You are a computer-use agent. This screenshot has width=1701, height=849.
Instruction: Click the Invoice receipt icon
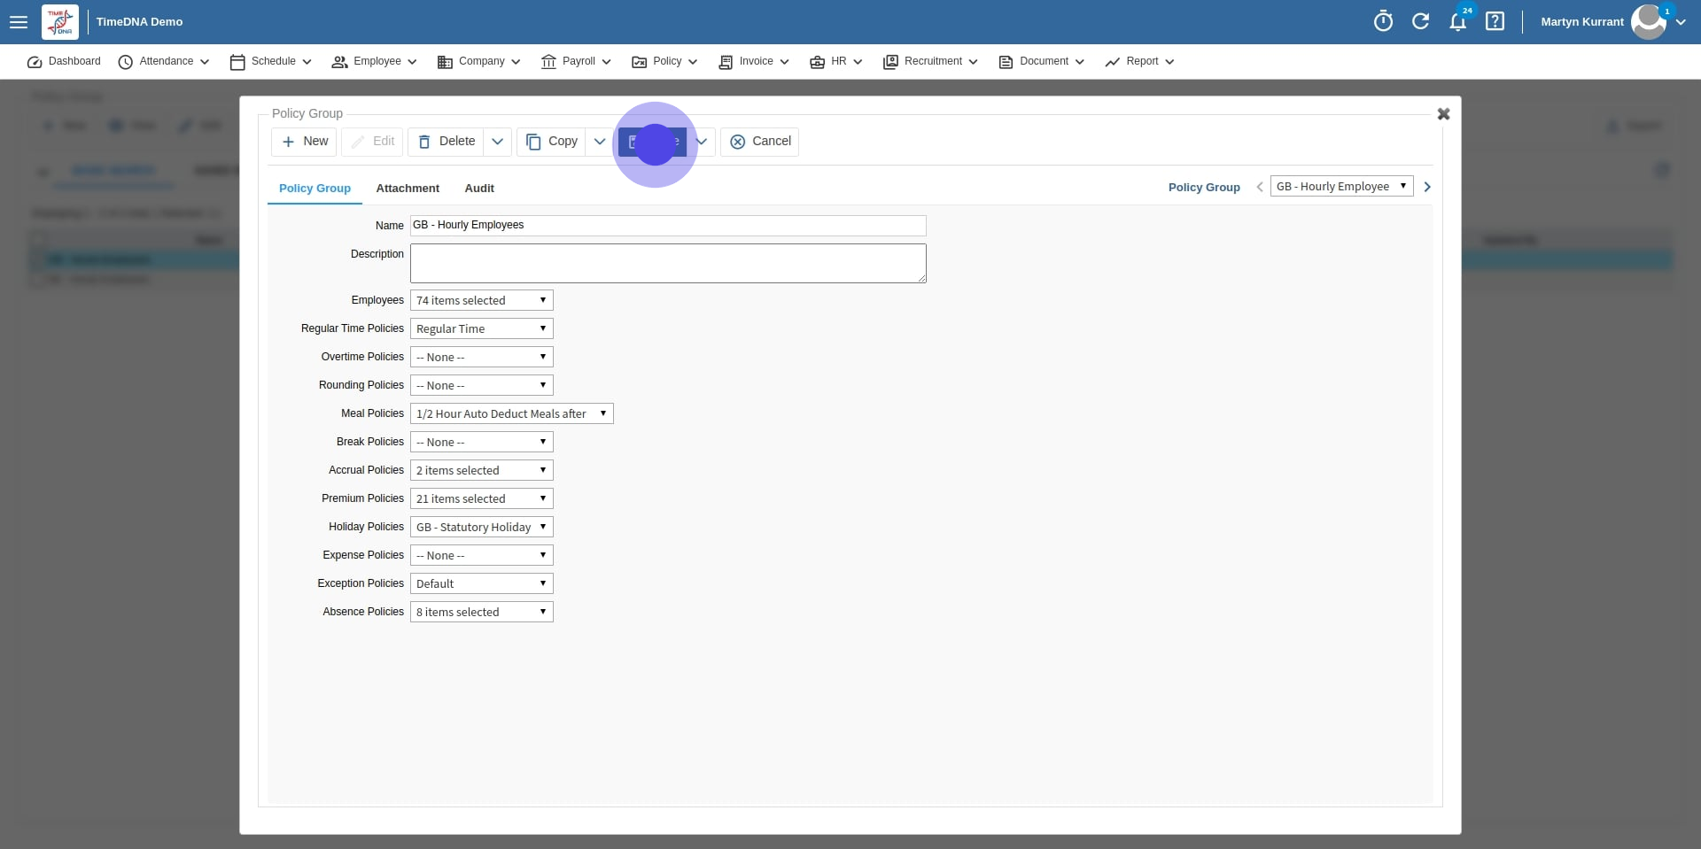726,62
